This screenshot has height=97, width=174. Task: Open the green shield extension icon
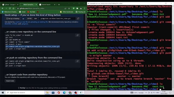pyautogui.click(x=73, y=8)
